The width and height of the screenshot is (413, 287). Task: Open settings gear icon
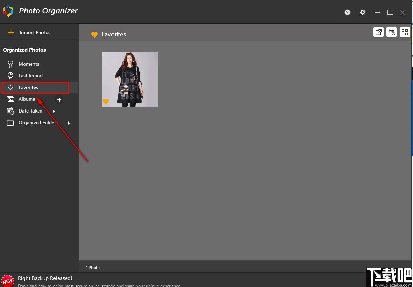coord(363,12)
